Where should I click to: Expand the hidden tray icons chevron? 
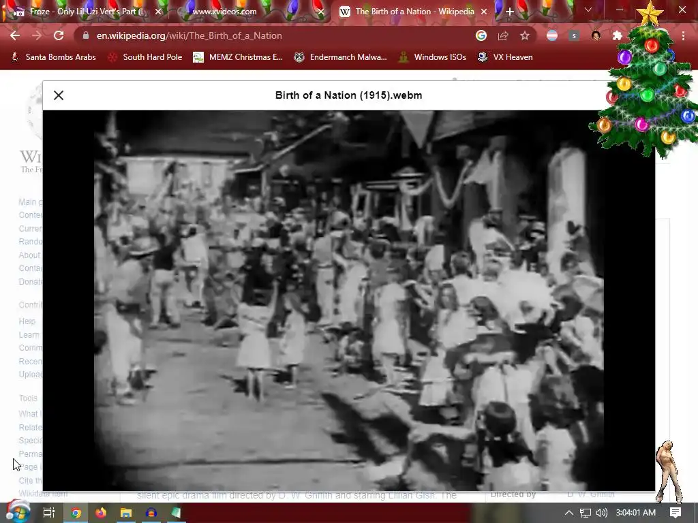(x=569, y=513)
